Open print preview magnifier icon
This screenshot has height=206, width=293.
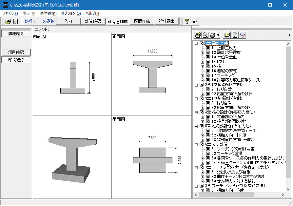click(205, 35)
